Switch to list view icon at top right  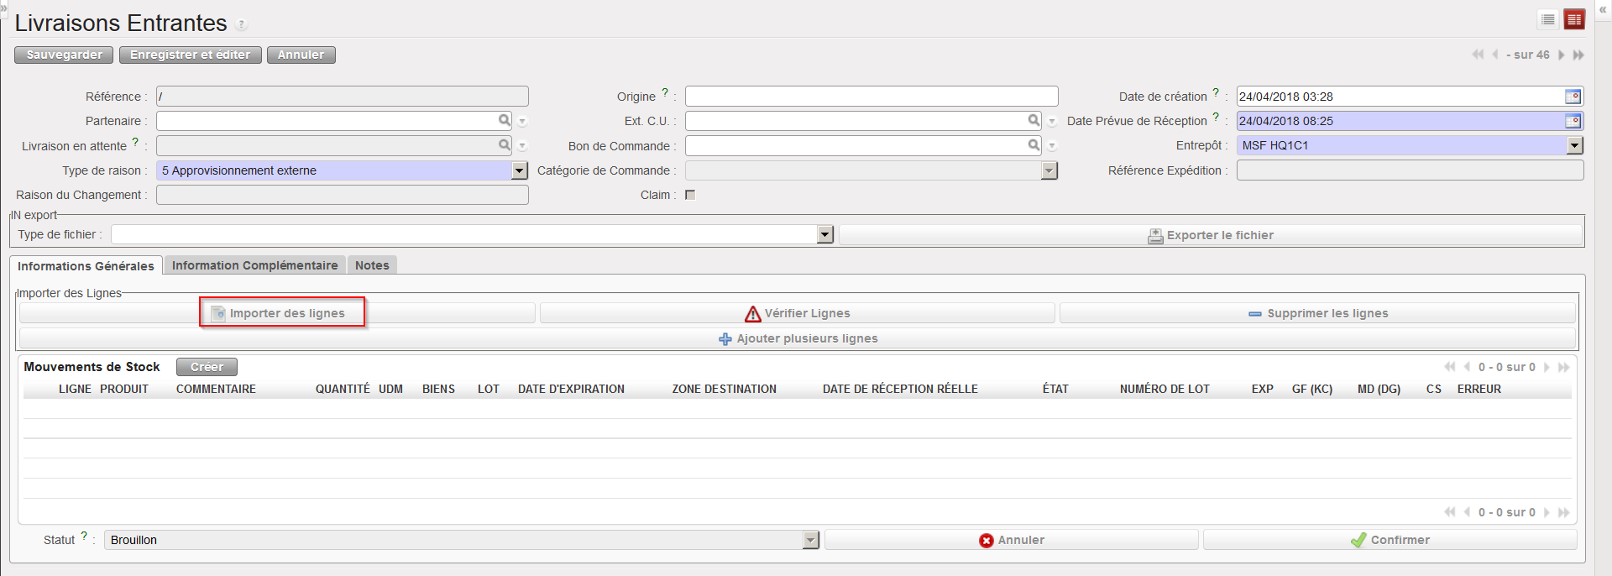(1548, 19)
